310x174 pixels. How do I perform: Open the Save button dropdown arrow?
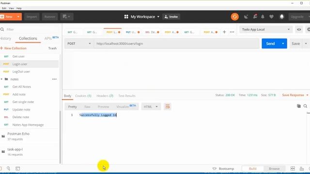306,43
